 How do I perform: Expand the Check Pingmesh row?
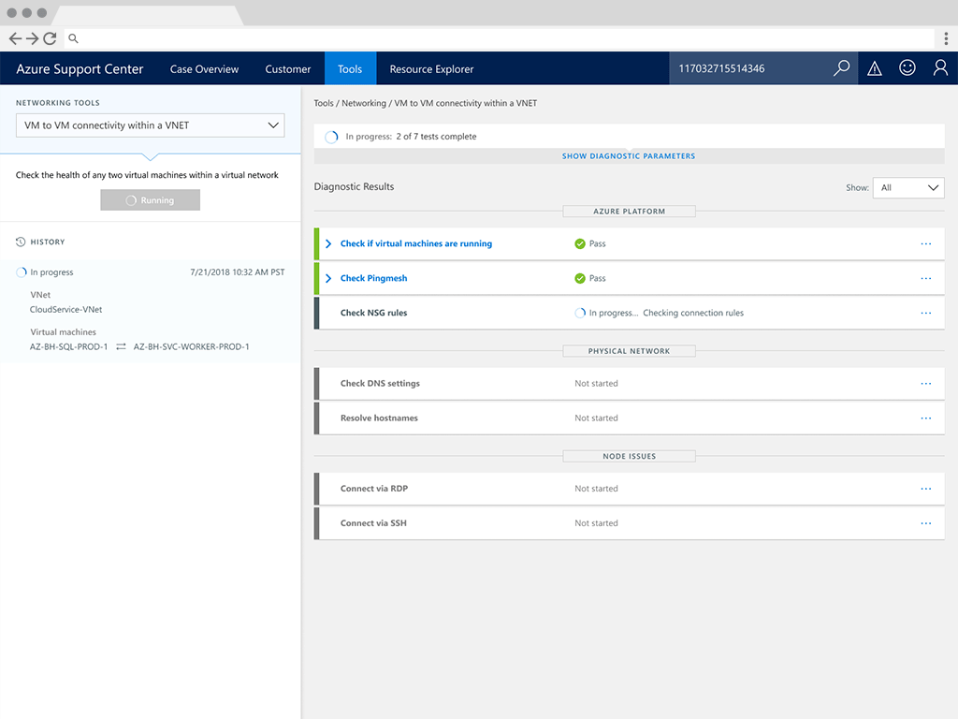pyautogui.click(x=328, y=278)
